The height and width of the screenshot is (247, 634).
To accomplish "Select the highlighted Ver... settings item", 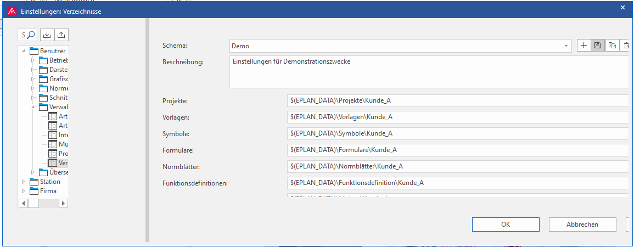I will pyautogui.click(x=63, y=163).
